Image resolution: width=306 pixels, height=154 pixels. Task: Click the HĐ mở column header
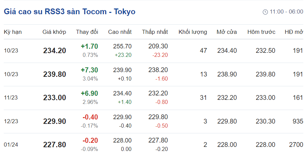click(x=294, y=32)
